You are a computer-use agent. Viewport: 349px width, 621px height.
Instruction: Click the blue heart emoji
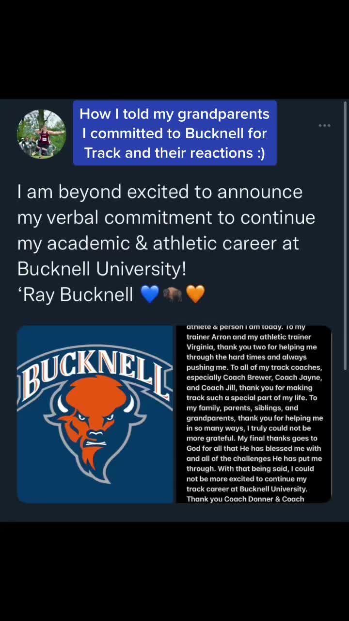149,294
